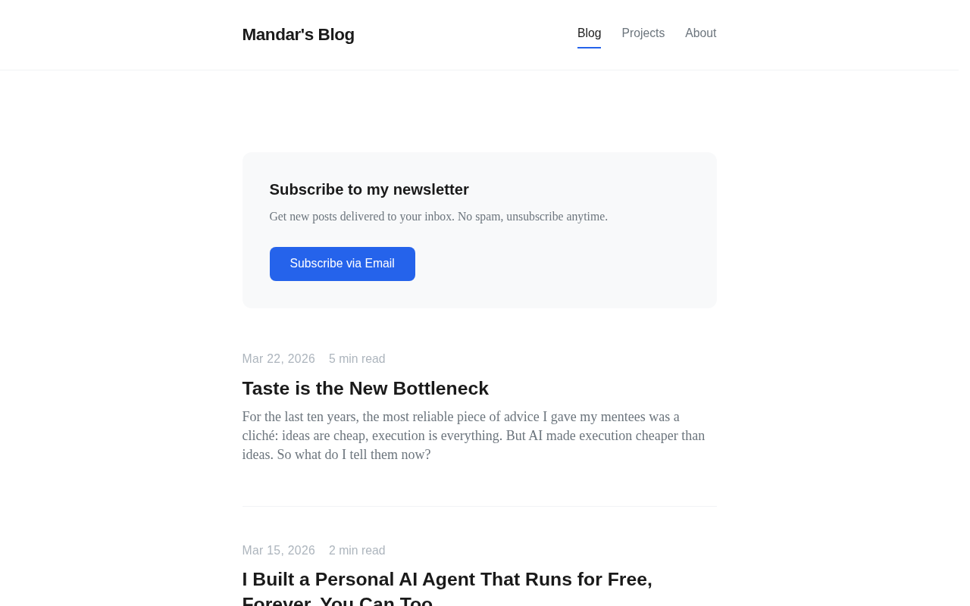This screenshot has height=606, width=970.
Task: Click the blue underline beneath Blog tab
Action: tap(589, 48)
